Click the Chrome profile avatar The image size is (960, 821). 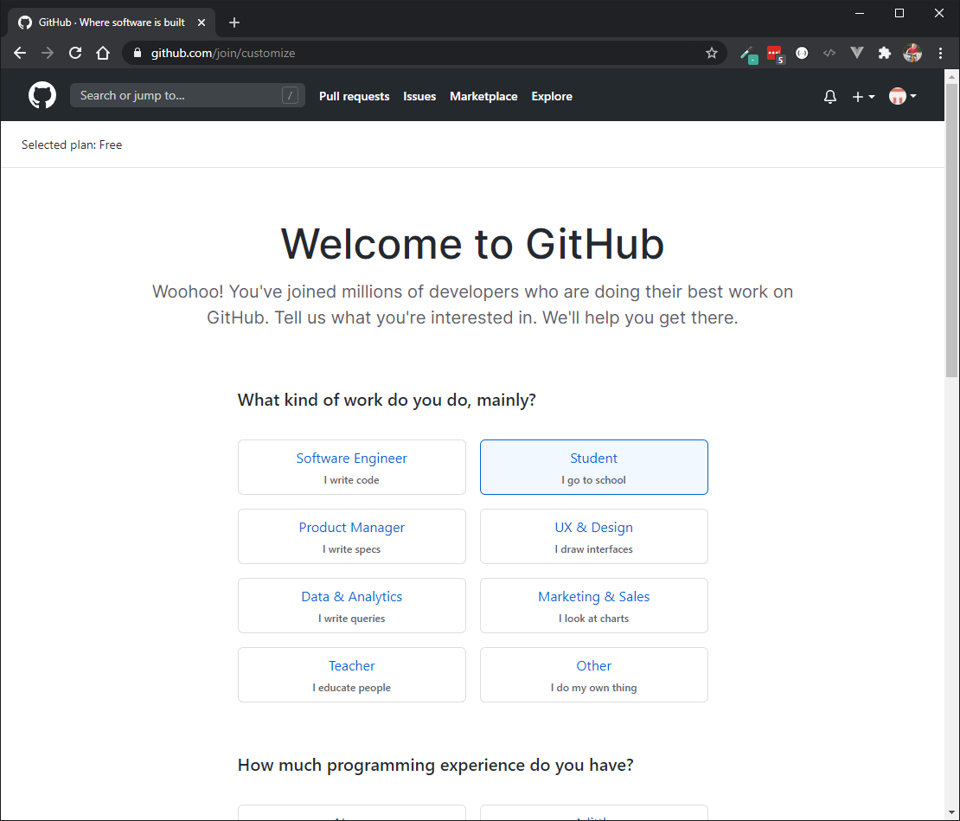[x=912, y=54]
